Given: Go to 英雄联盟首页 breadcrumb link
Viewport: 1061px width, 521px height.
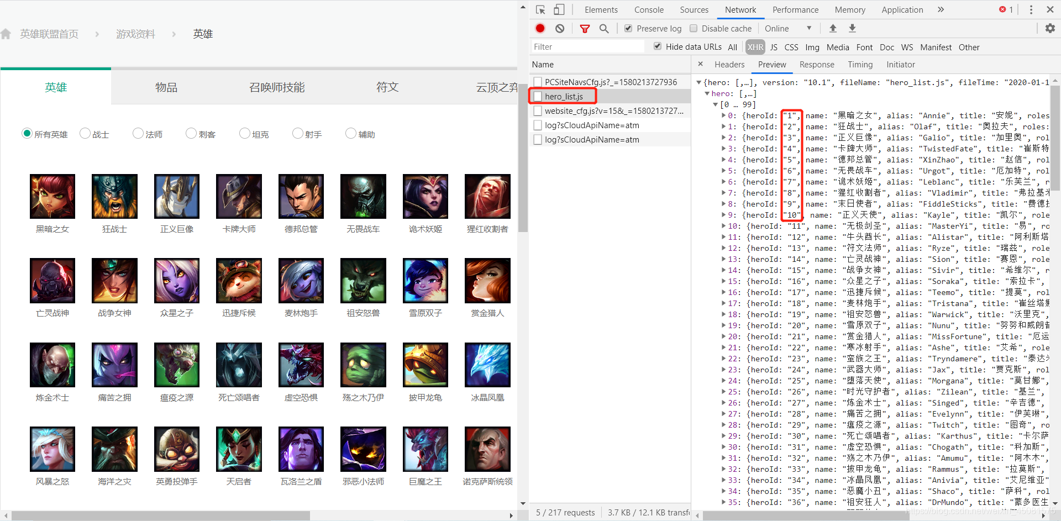Looking at the screenshot, I should click(49, 34).
